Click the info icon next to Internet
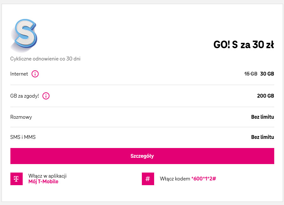 click(35, 74)
